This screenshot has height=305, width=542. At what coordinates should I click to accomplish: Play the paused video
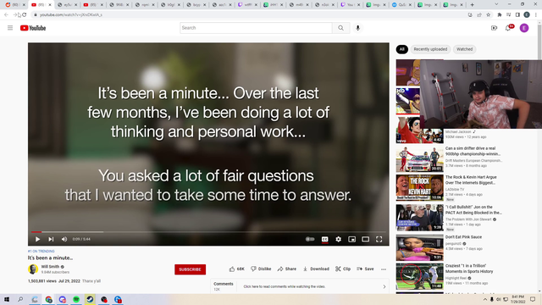(37, 239)
